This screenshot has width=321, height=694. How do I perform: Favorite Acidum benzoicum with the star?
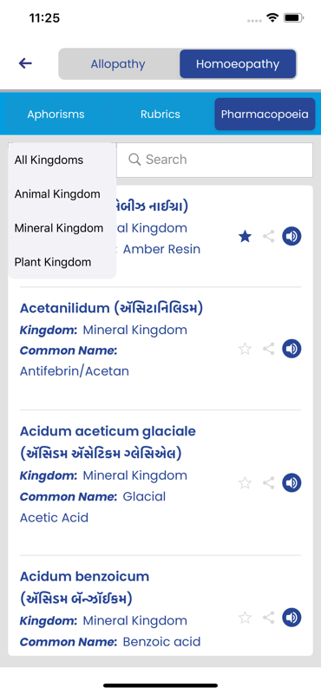click(245, 617)
